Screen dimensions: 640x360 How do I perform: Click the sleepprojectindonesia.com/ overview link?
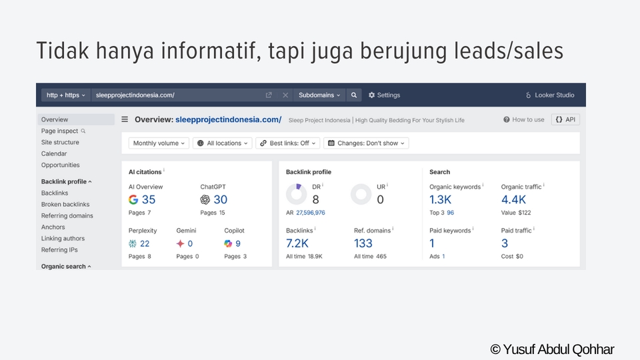[x=229, y=119]
